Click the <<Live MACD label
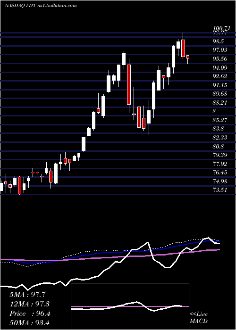236x330 pixels. 199,317
